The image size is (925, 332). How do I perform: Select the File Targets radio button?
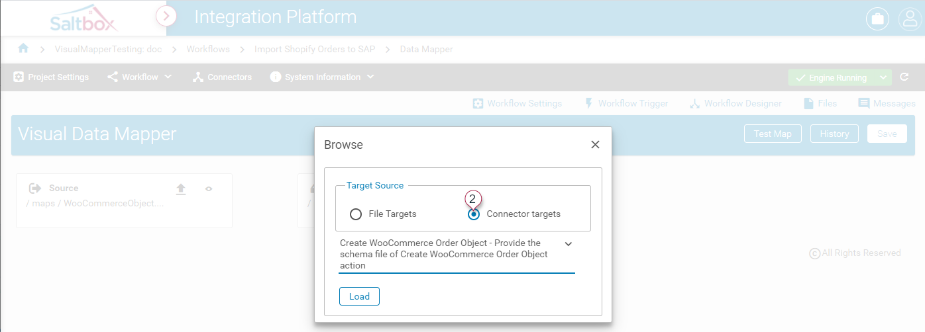356,214
